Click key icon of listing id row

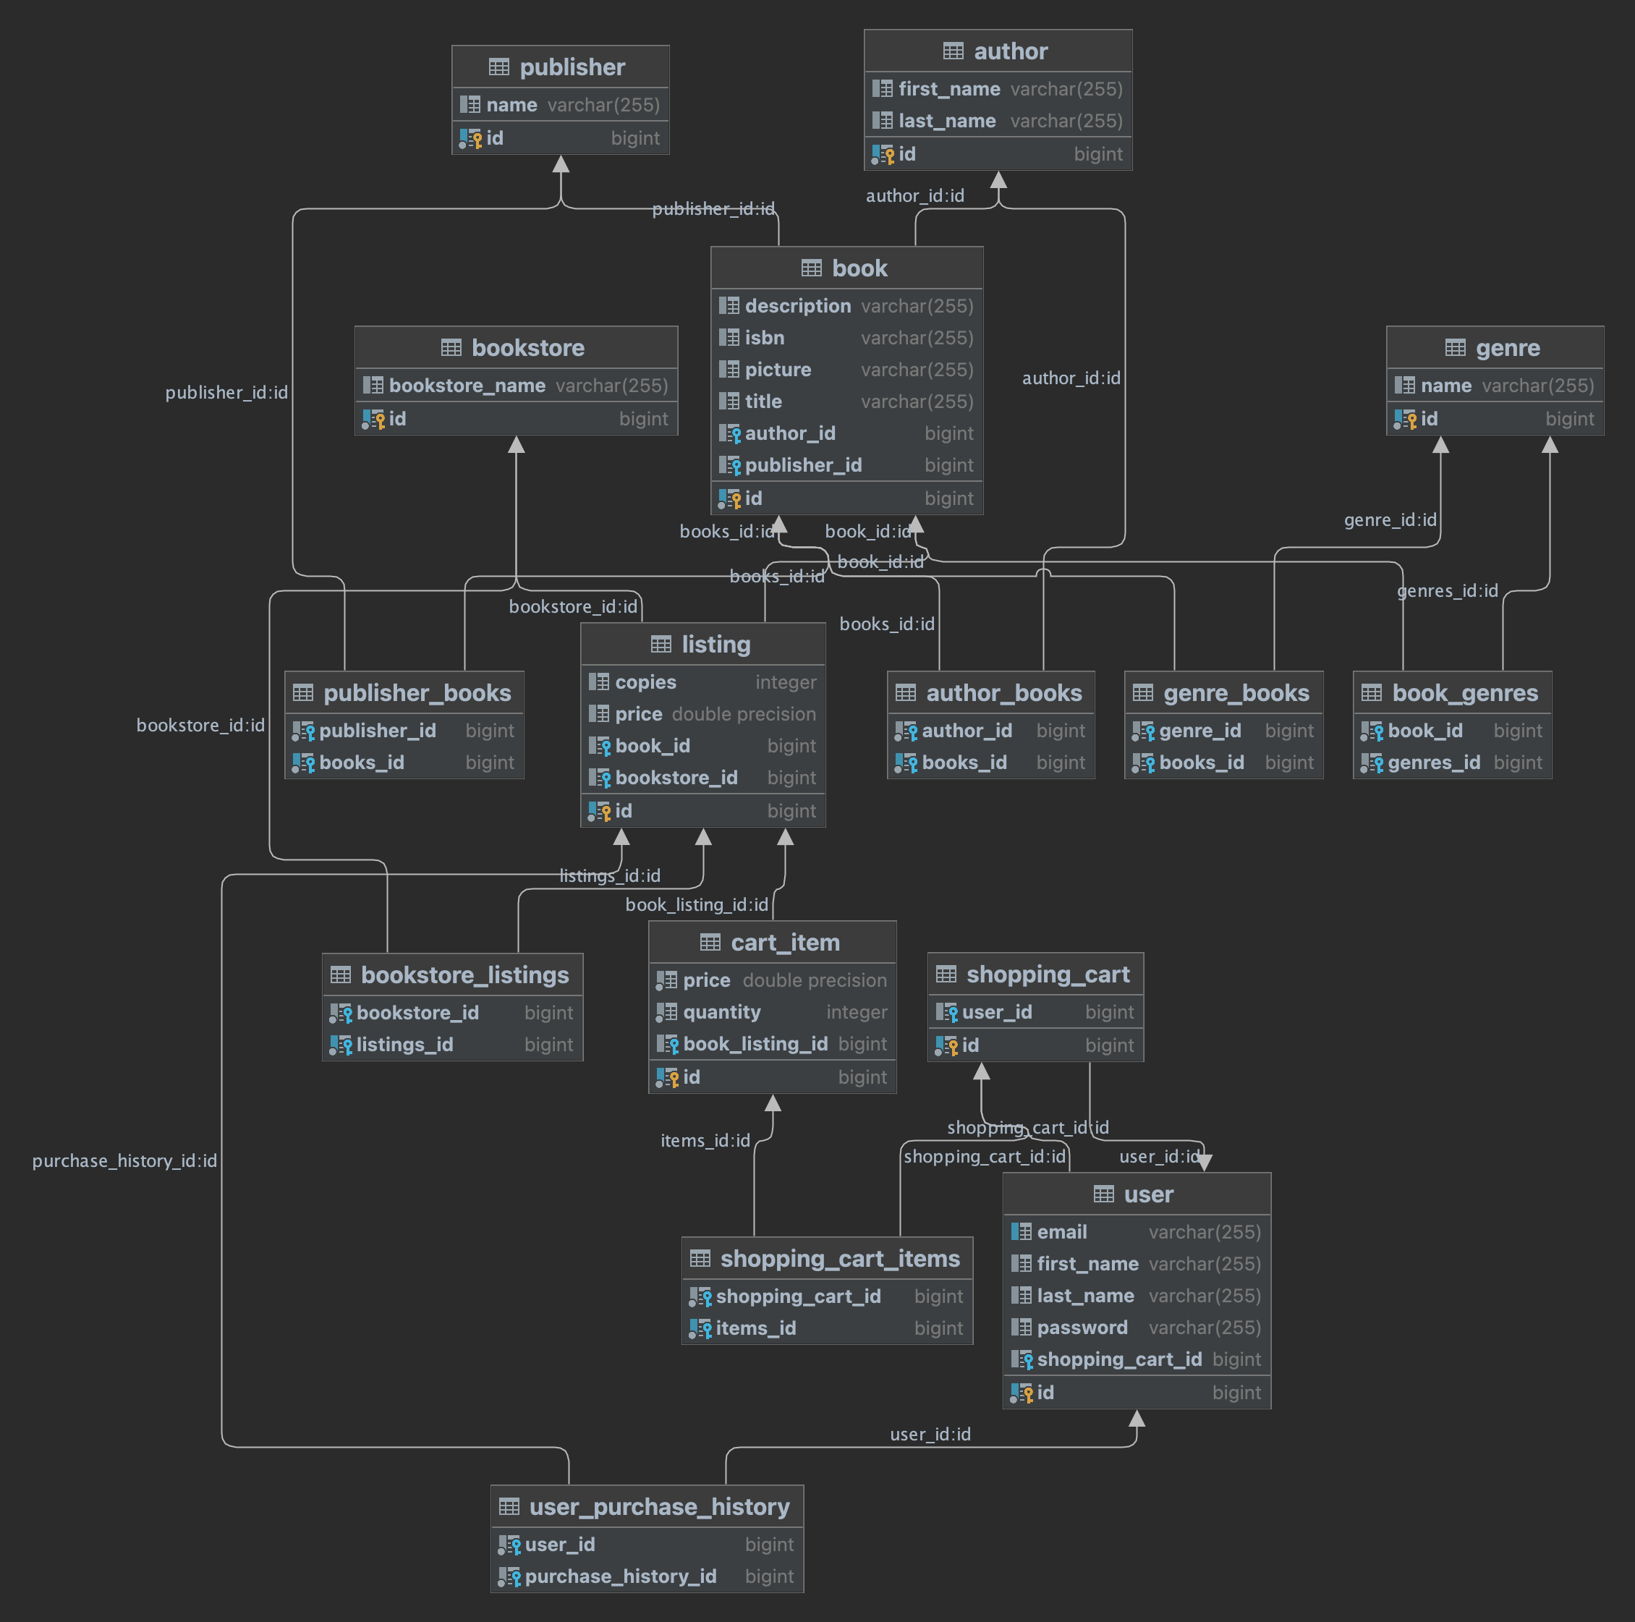599,812
